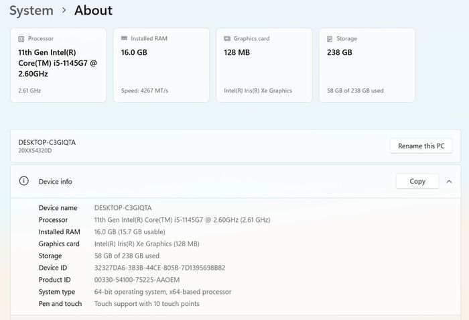The width and height of the screenshot is (469, 320).
Task: Click the Graphics card icon
Action: point(227,39)
